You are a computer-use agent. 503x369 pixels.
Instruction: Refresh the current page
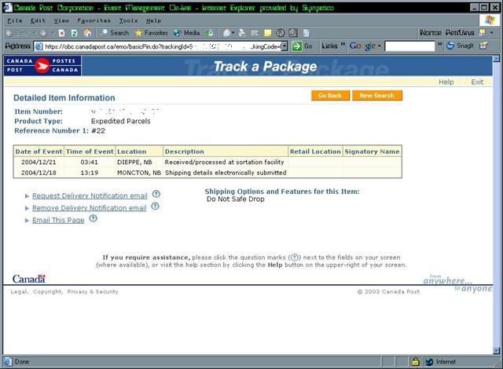tap(74, 33)
